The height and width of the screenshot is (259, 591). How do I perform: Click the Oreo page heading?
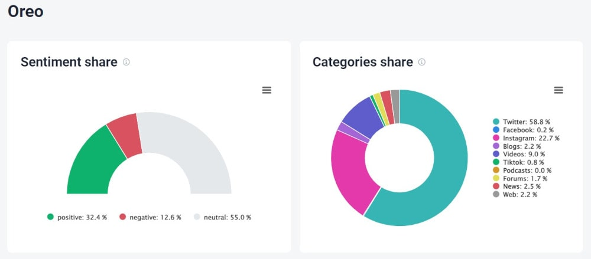tap(25, 11)
